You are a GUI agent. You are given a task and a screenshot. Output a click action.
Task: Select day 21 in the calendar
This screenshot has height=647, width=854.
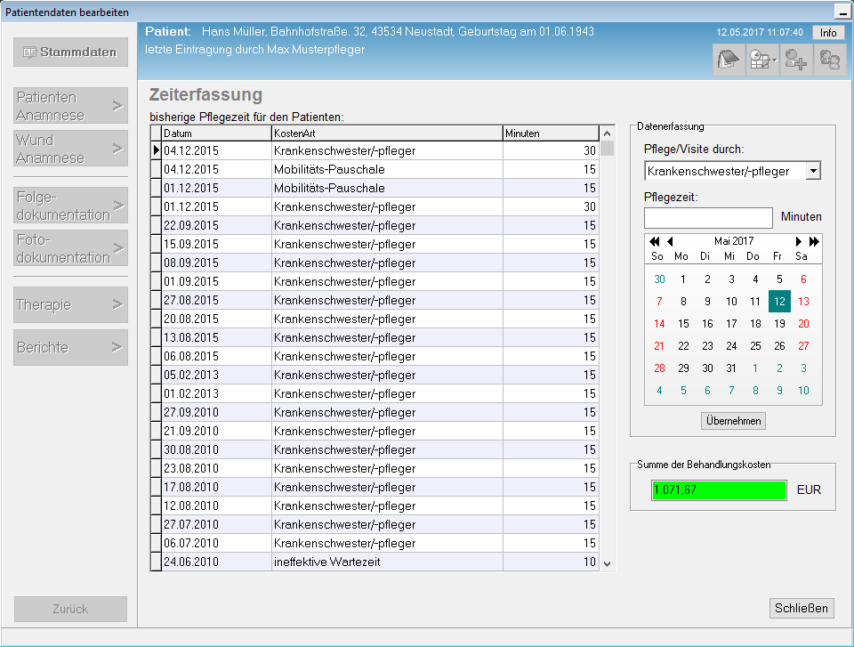pos(659,346)
